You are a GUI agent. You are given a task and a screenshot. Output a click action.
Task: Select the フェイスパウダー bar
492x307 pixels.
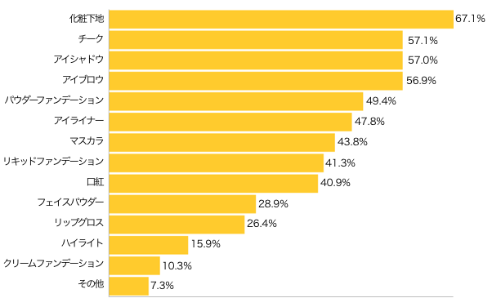(x=182, y=204)
